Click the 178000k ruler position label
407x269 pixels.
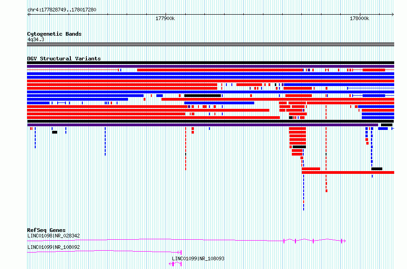pyautogui.click(x=359, y=18)
